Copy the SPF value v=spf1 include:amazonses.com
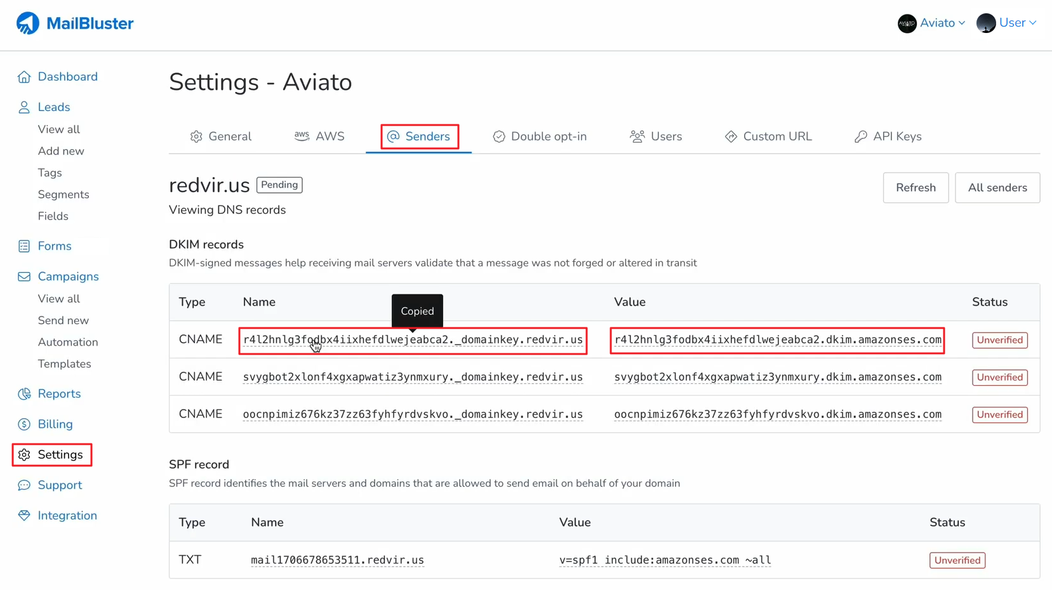The image size is (1052, 590). [x=665, y=560]
